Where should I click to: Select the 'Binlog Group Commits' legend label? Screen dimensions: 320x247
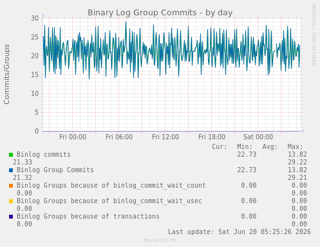(x=55, y=170)
